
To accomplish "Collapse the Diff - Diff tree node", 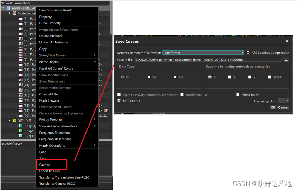I will point(10,120).
